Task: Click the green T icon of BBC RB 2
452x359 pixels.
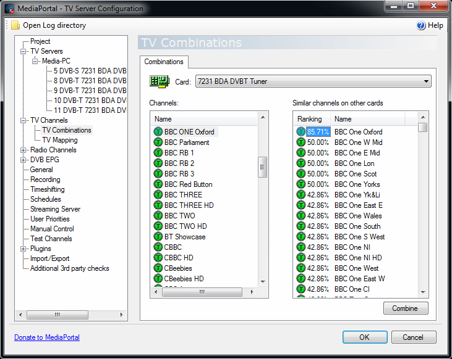Action: coord(158,163)
